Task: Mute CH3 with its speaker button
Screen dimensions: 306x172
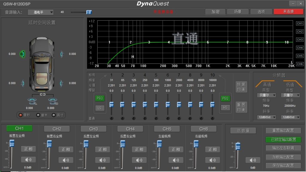Action: tap(102, 160)
